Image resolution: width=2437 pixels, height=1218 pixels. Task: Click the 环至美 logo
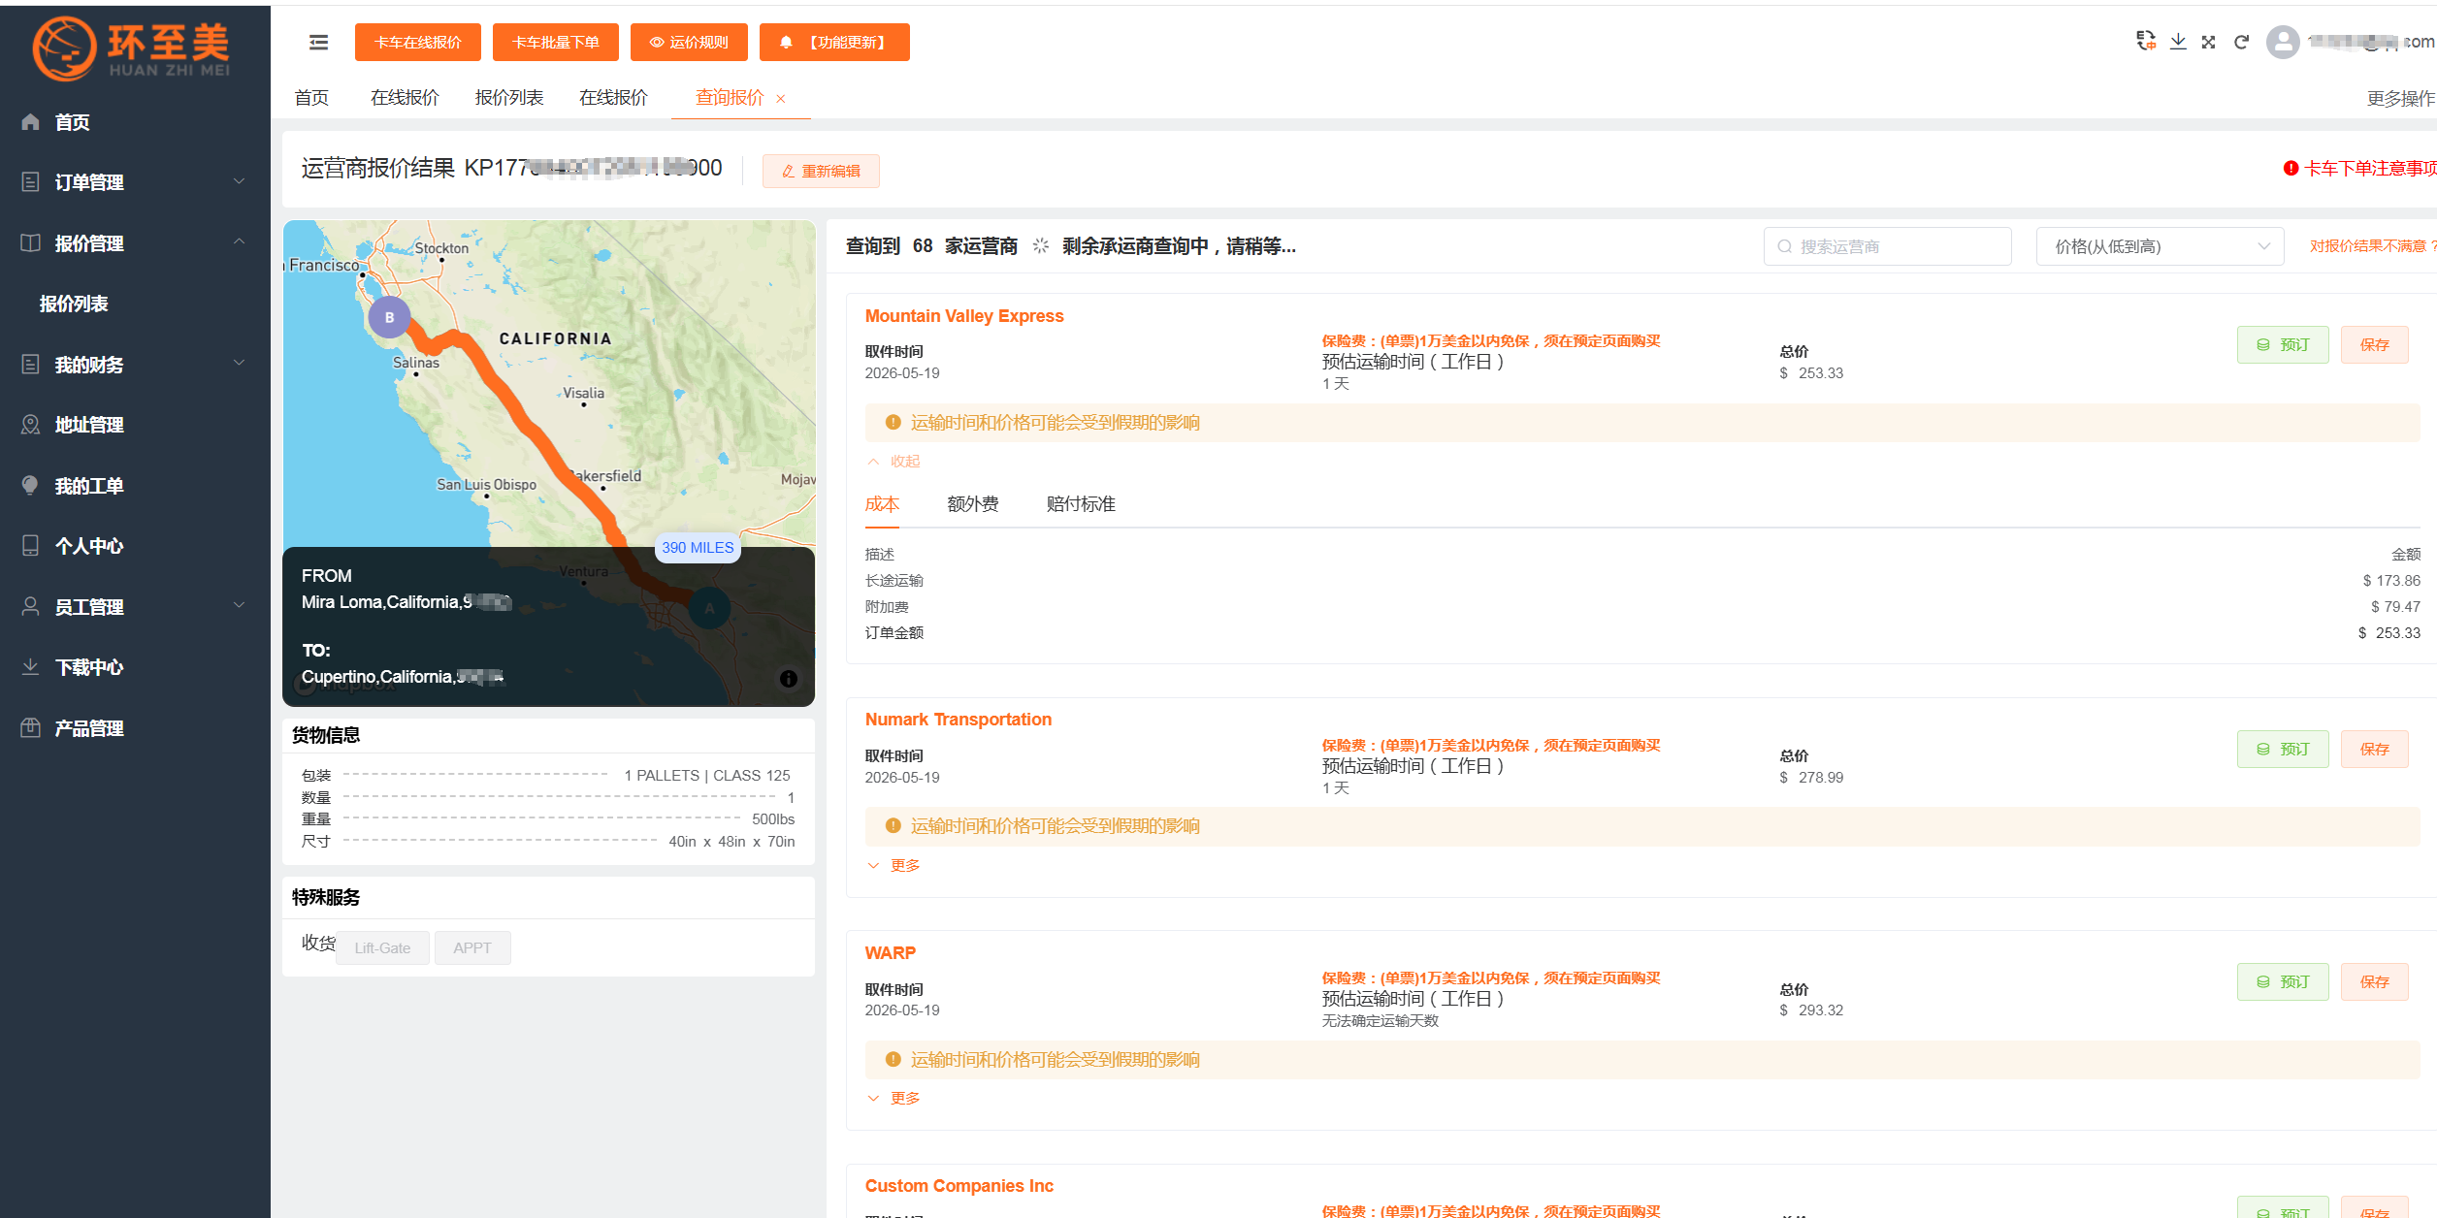point(133,48)
